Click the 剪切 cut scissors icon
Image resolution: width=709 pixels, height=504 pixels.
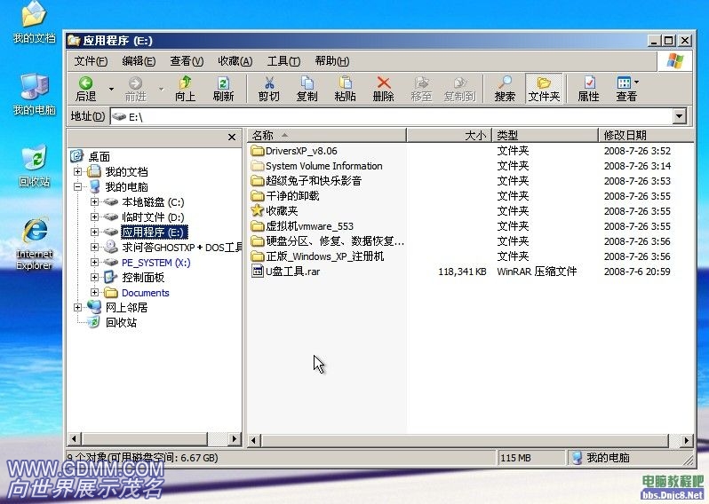[269, 83]
